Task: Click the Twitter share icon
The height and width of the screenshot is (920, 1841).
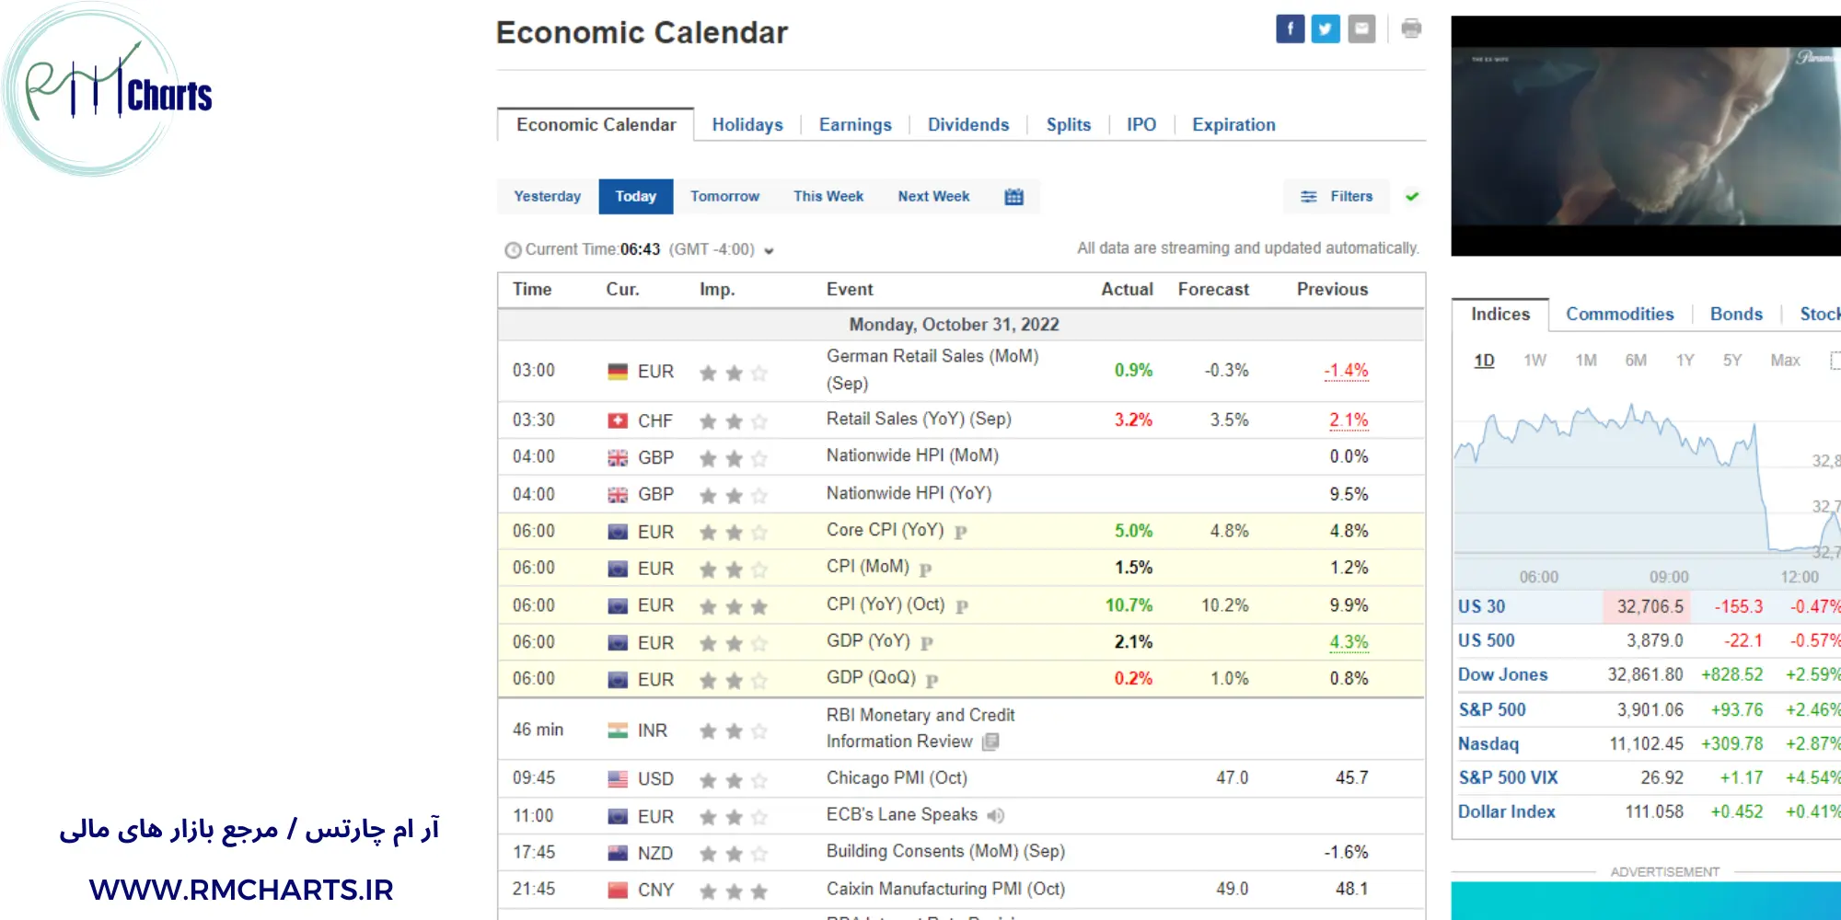Action: (x=1325, y=29)
